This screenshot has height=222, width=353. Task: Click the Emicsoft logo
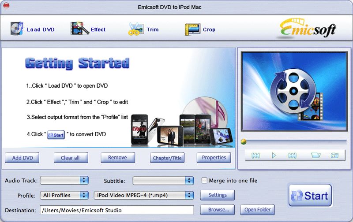tap(308, 28)
